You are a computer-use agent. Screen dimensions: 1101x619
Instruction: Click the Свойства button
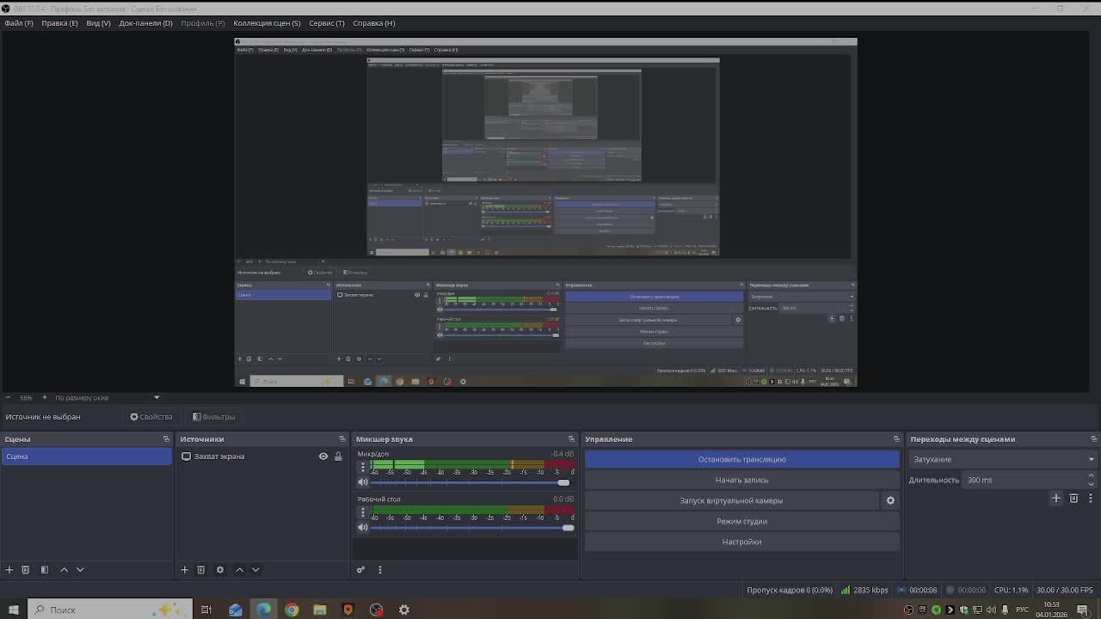tap(151, 417)
